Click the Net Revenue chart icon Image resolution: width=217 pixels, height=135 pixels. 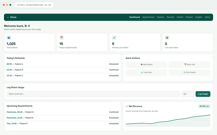tap(127, 106)
